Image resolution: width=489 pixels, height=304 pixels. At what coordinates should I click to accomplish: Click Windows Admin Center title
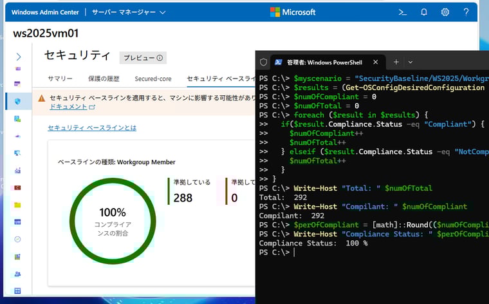(45, 12)
